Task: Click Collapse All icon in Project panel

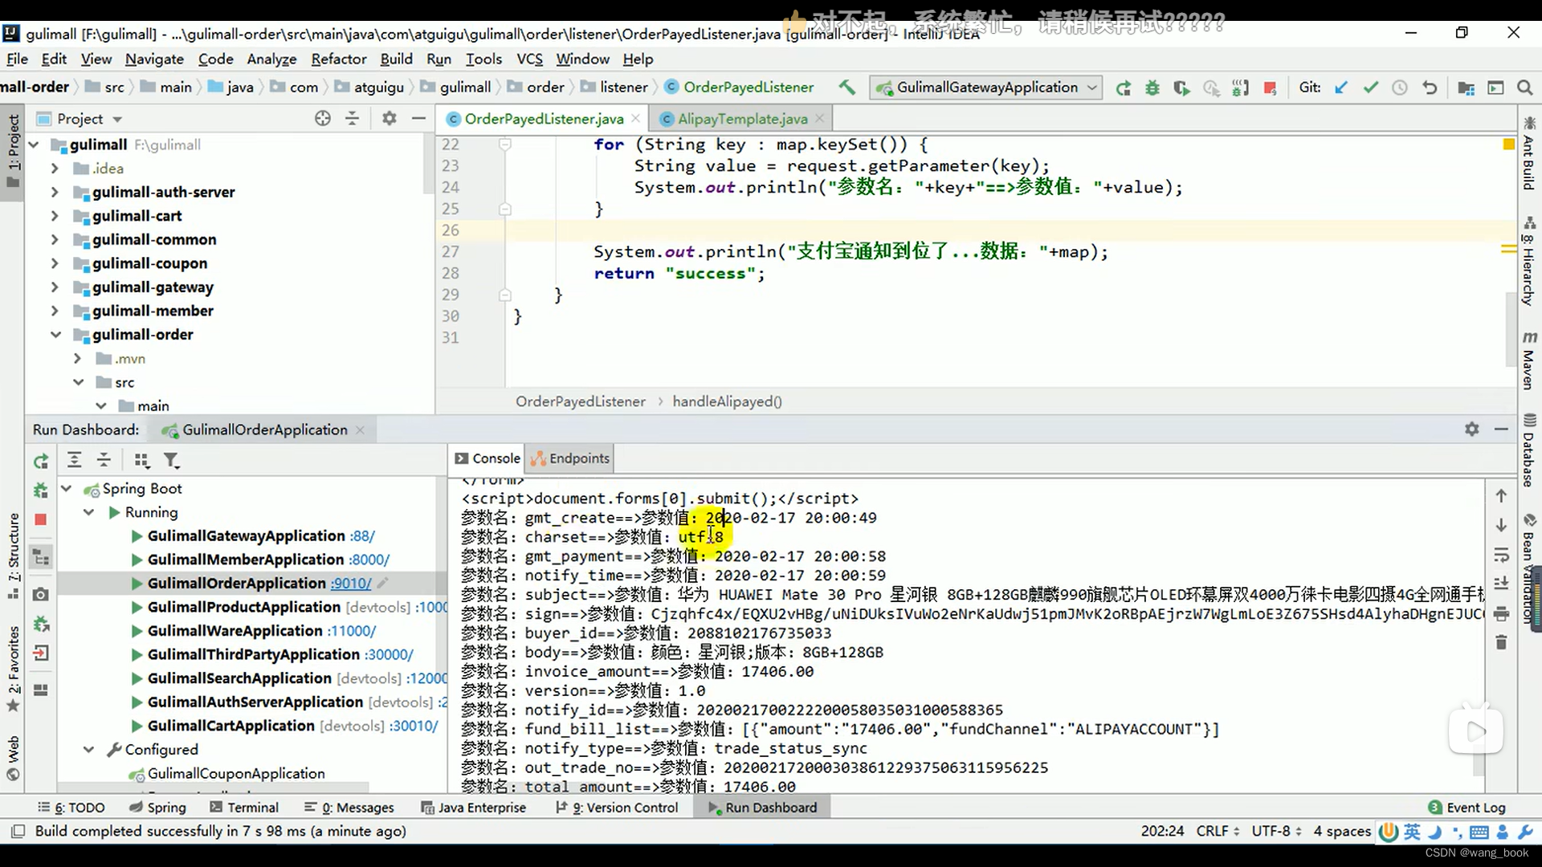Action: point(352,119)
